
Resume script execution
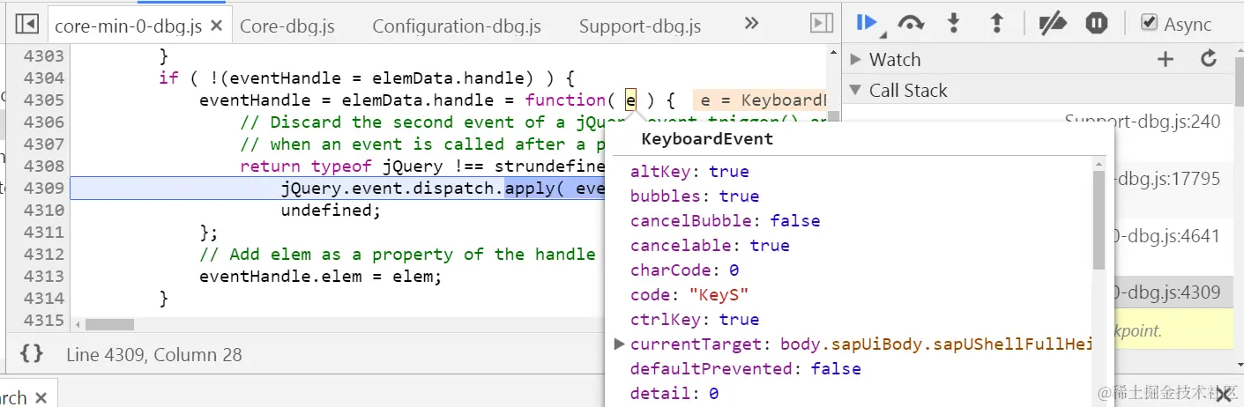click(866, 24)
